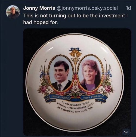Show the image ALT text badge
This screenshot has height=137, width=136.
126,132
